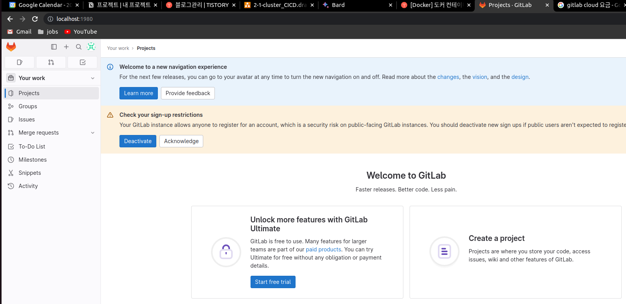The width and height of the screenshot is (626, 304).
Task: Open the YouTube bookmark
Action: pyautogui.click(x=81, y=32)
